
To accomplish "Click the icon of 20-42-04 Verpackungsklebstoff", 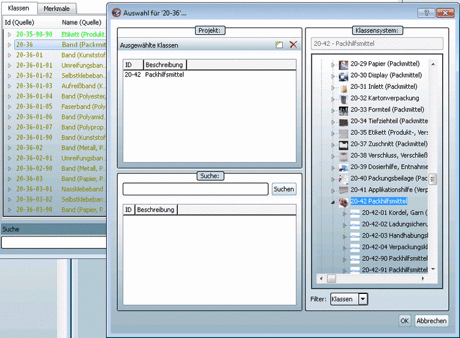I will (355, 248).
